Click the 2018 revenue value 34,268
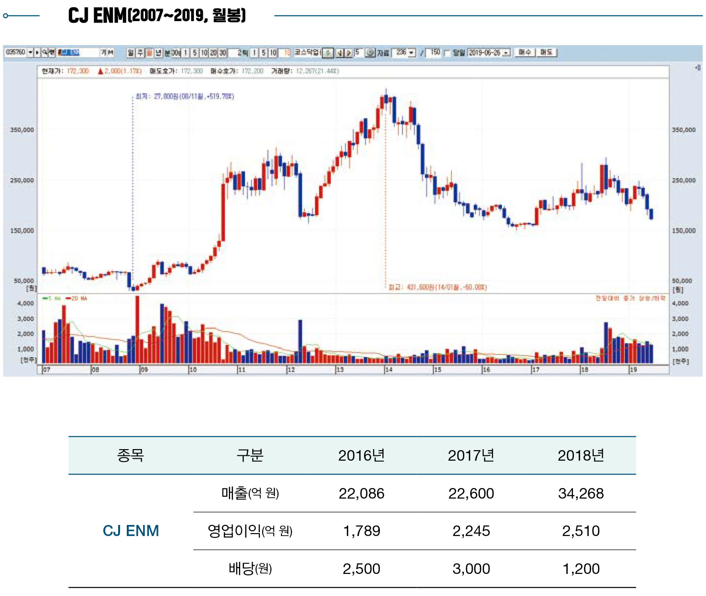Viewport: 706px width, 596px height. tap(581, 493)
